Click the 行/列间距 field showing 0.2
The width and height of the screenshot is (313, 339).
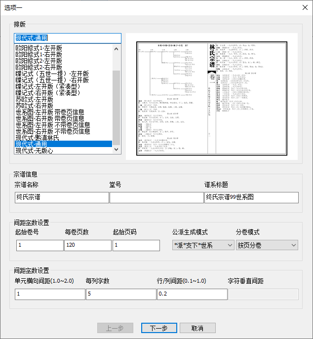[192, 294]
